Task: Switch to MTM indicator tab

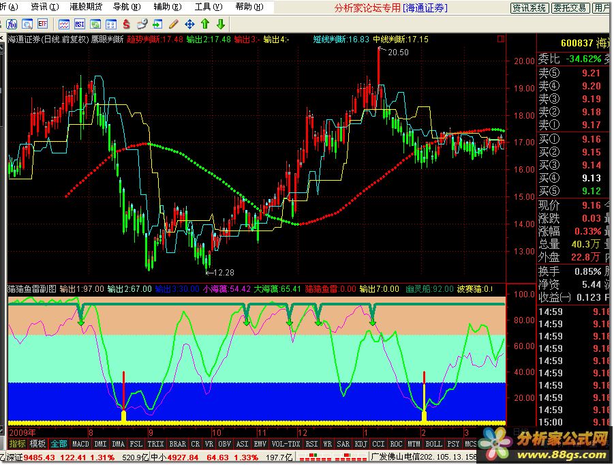Action: pos(414,444)
